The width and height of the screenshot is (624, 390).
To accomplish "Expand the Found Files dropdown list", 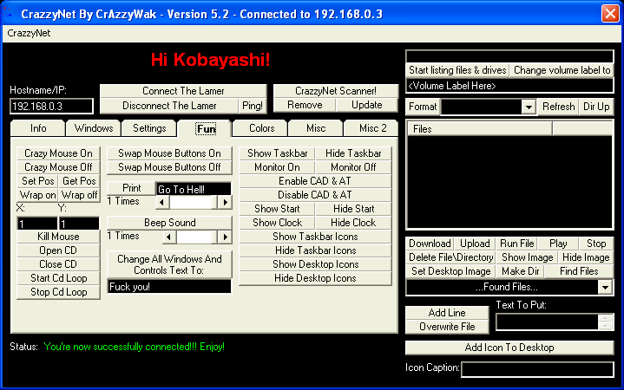I will [x=606, y=287].
